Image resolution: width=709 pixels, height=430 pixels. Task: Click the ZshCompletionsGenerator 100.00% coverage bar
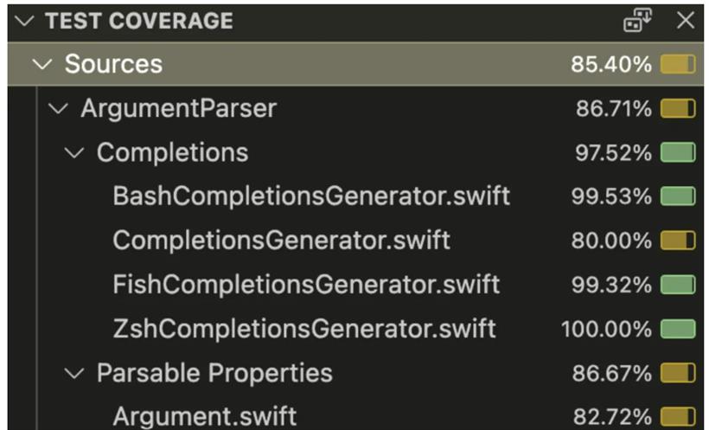tap(677, 329)
